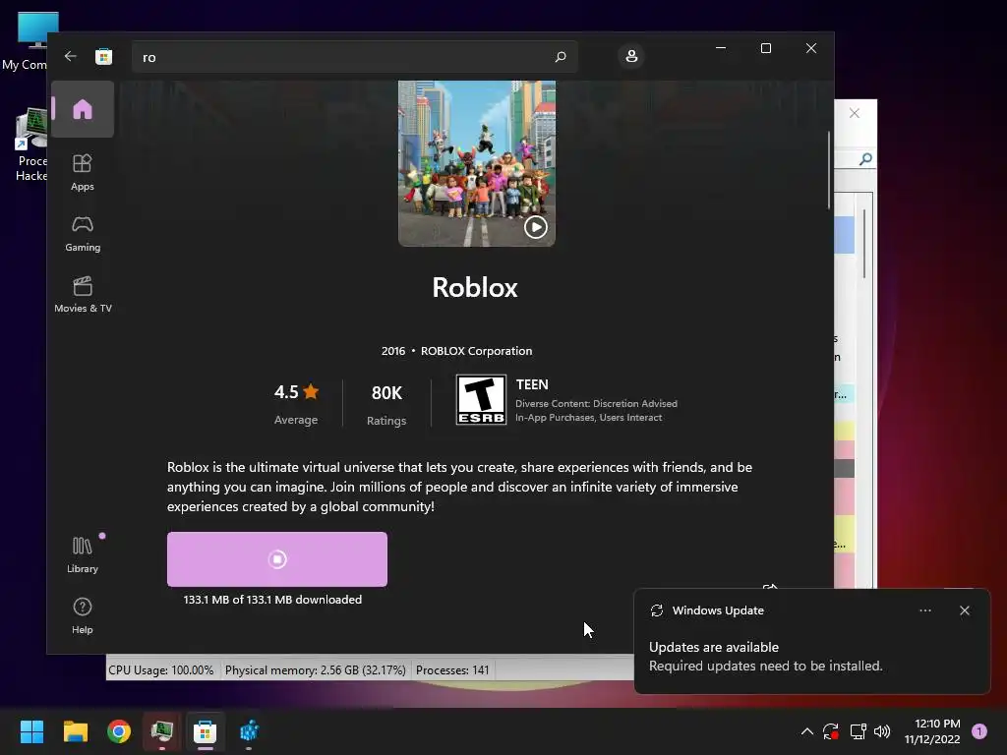The image size is (1007, 755).
Task: Open the Home tab in Store sidebar
Action: (83, 109)
